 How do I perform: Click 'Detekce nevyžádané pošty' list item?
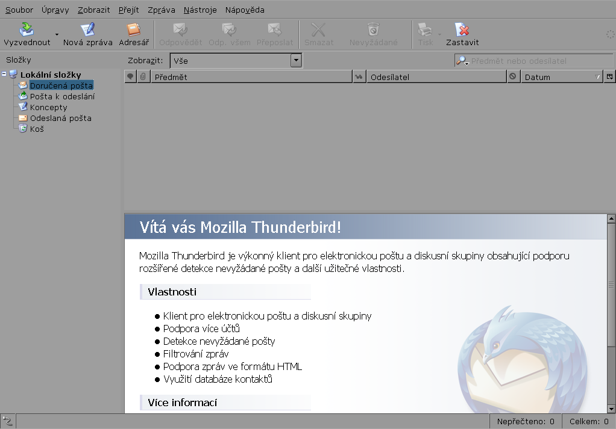219,342
